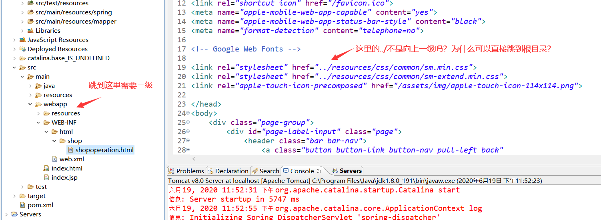601x220 pixels.
Task: Close the Console view tab
Action: (319, 171)
